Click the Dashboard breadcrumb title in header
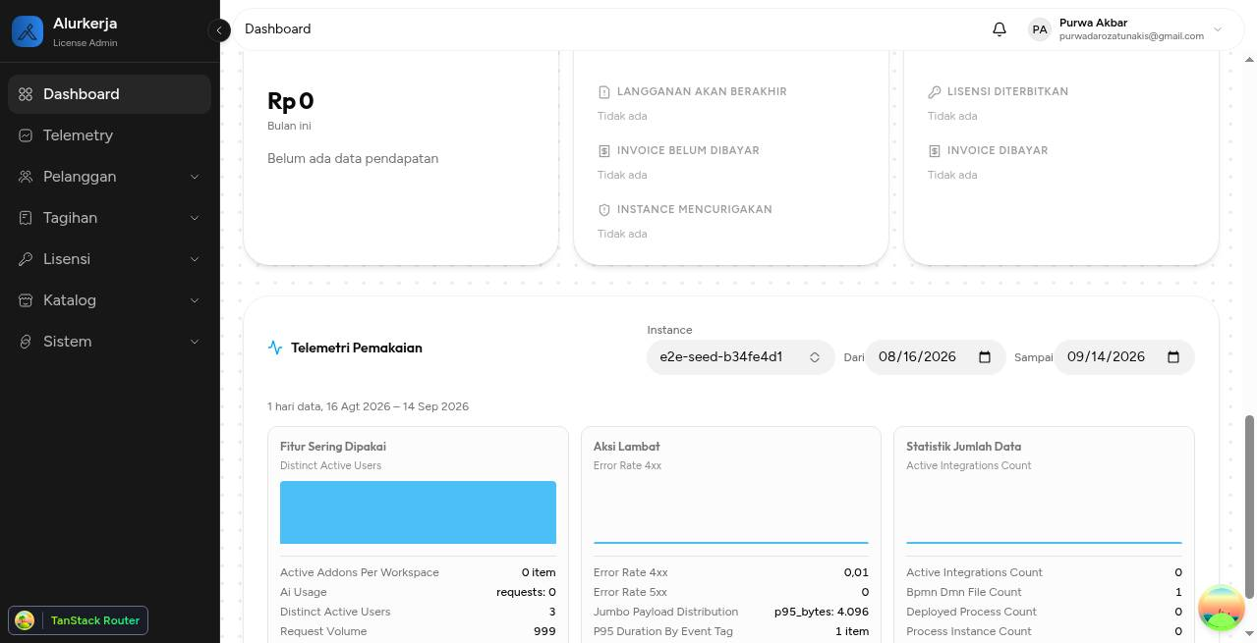Screen dimensions: 1257x643 [x=277, y=29]
